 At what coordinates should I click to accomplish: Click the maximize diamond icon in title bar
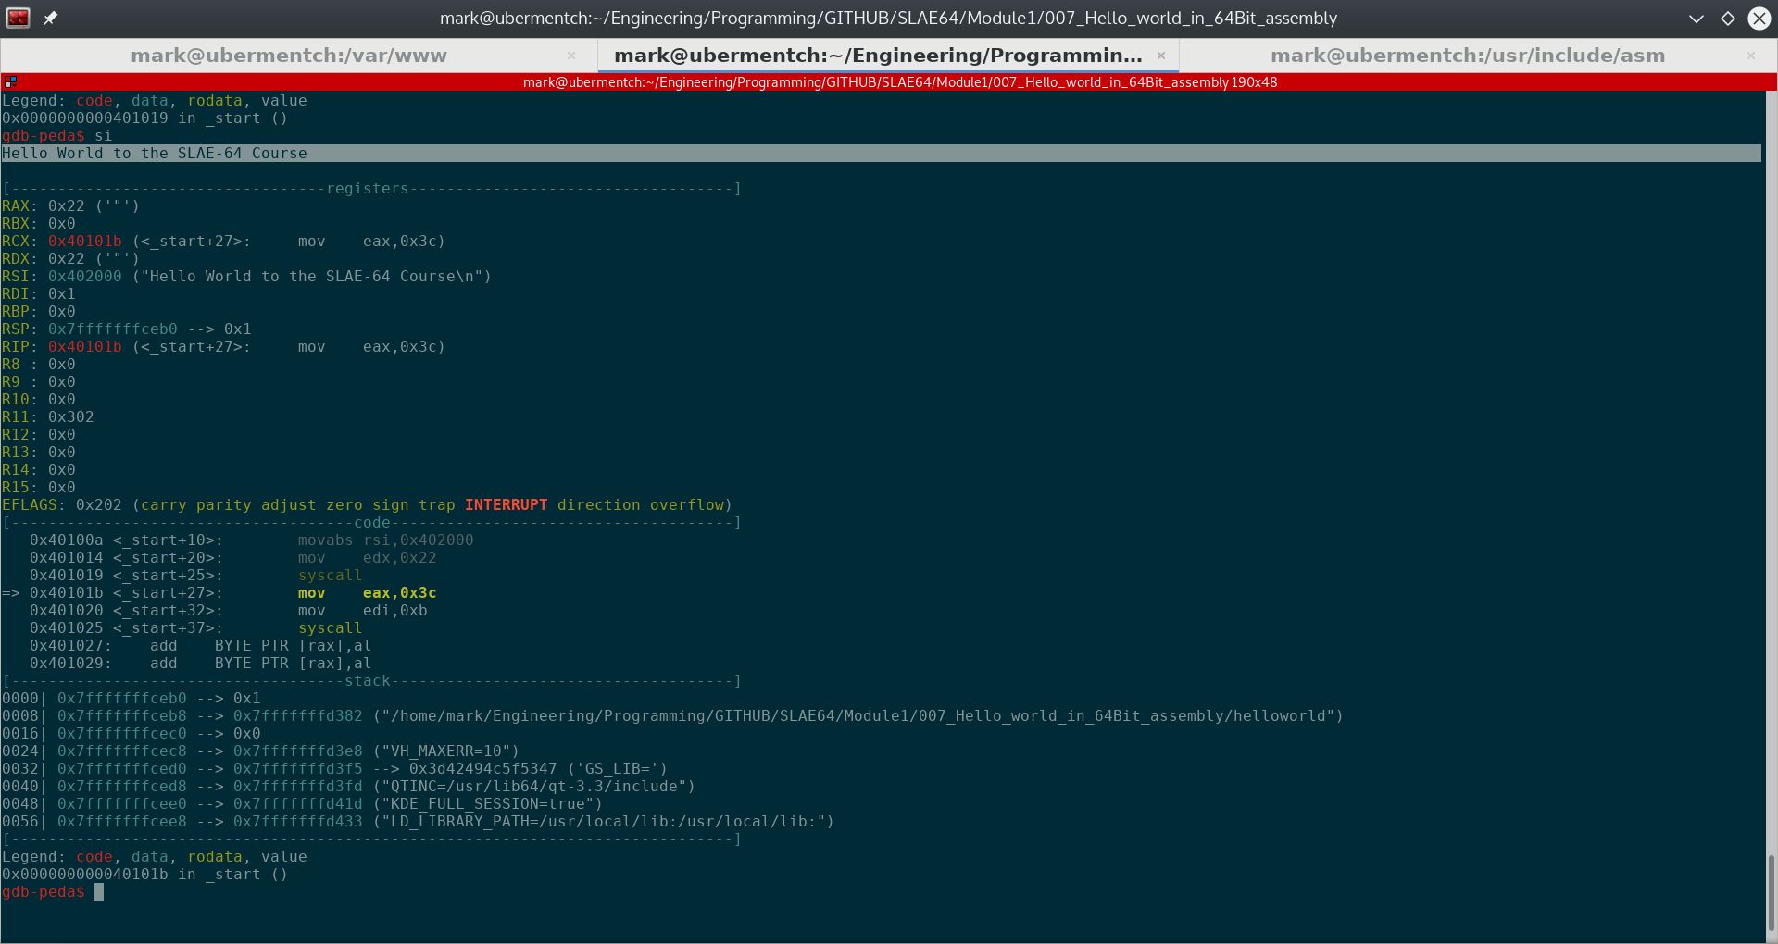point(1728,19)
